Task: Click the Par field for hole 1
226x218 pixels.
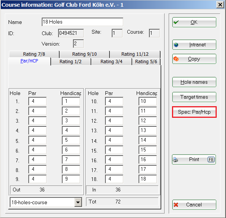Action: click(38, 101)
